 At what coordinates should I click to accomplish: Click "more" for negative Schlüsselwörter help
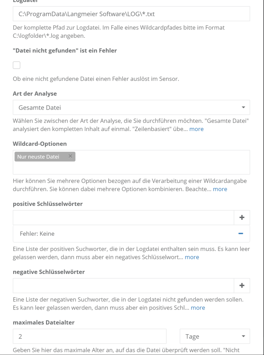(198, 308)
